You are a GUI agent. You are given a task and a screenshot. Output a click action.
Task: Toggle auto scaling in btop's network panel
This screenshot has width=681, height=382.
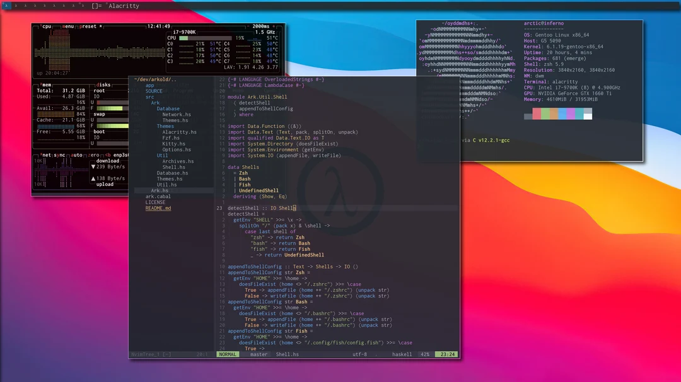(x=78, y=155)
